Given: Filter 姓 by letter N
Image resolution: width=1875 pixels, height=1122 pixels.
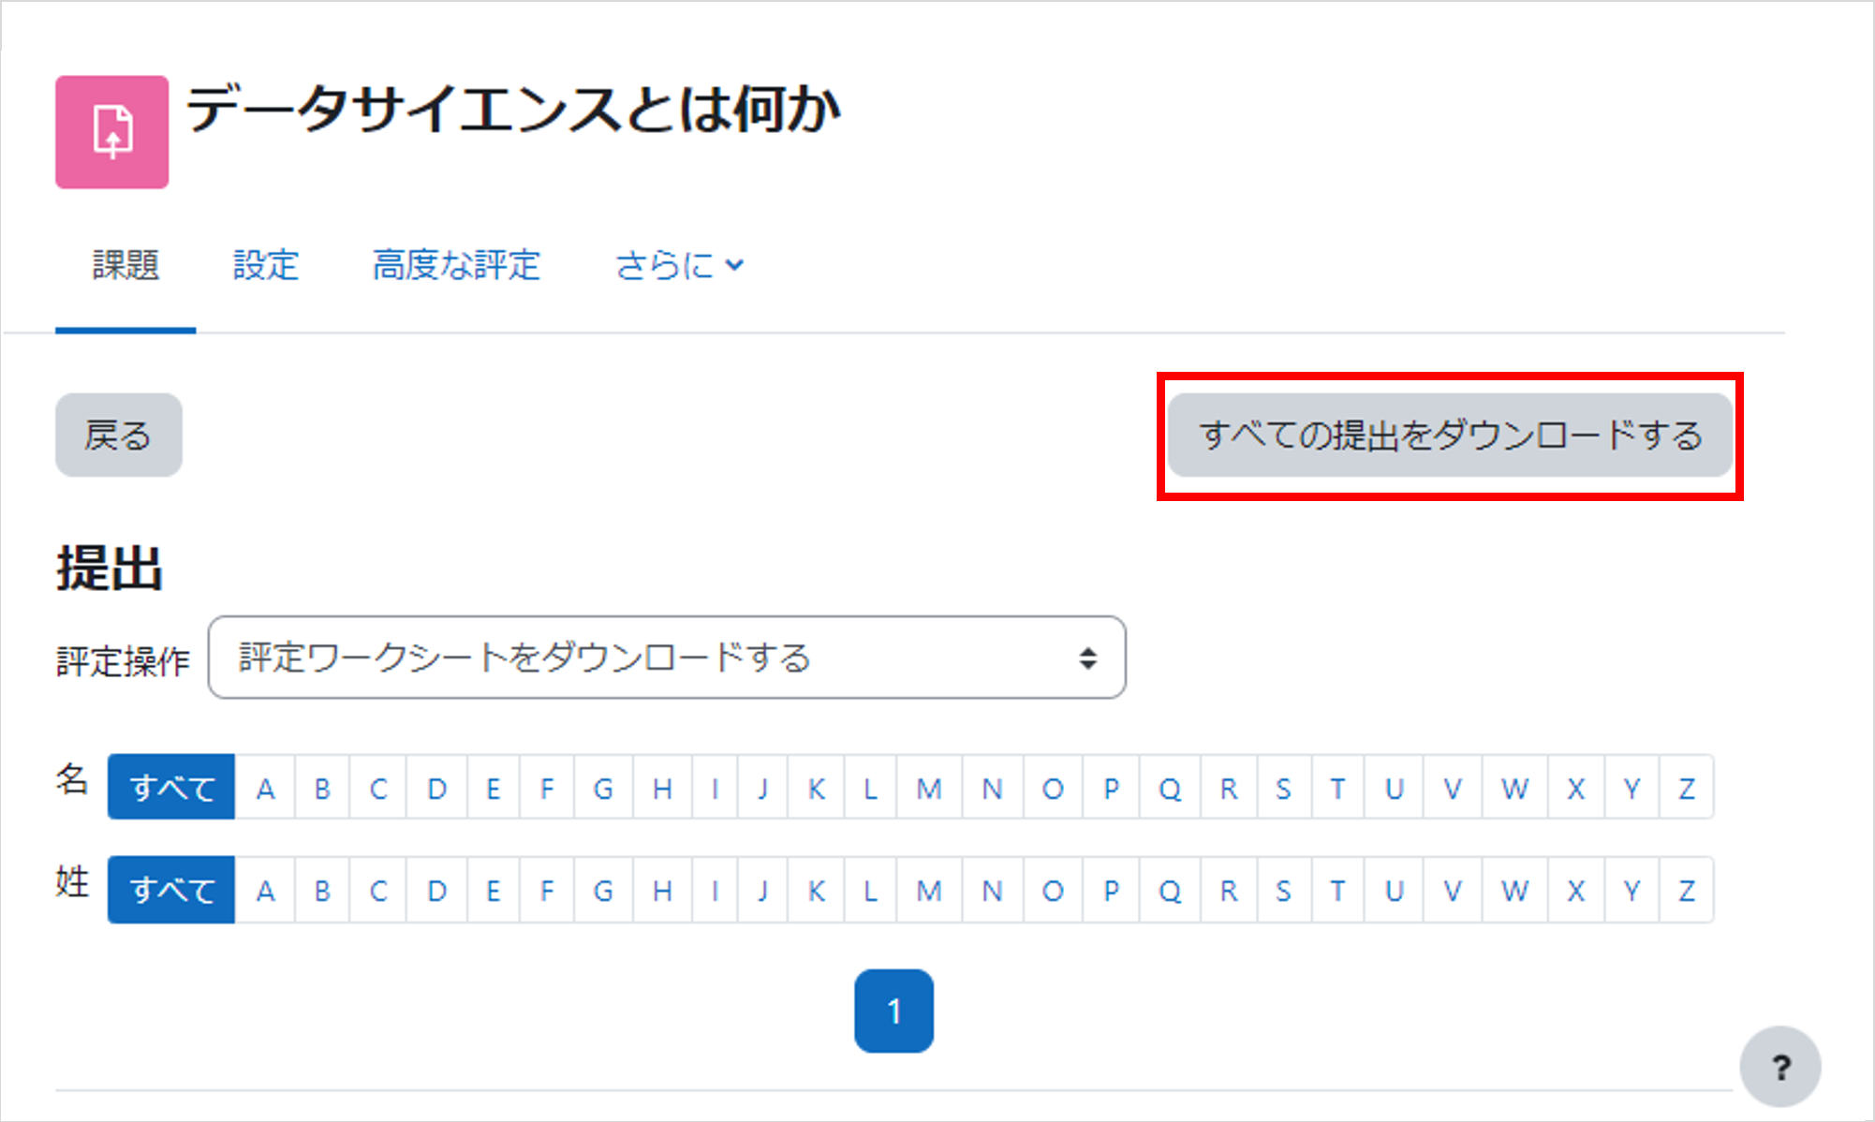Looking at the screenshot, I should 993,889.
